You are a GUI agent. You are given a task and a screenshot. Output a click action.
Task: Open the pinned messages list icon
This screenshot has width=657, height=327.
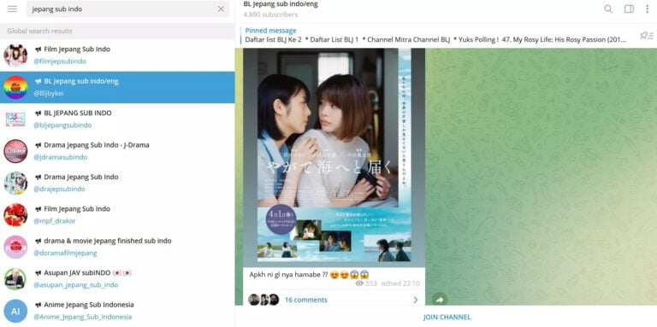click(x=647, y=36)
